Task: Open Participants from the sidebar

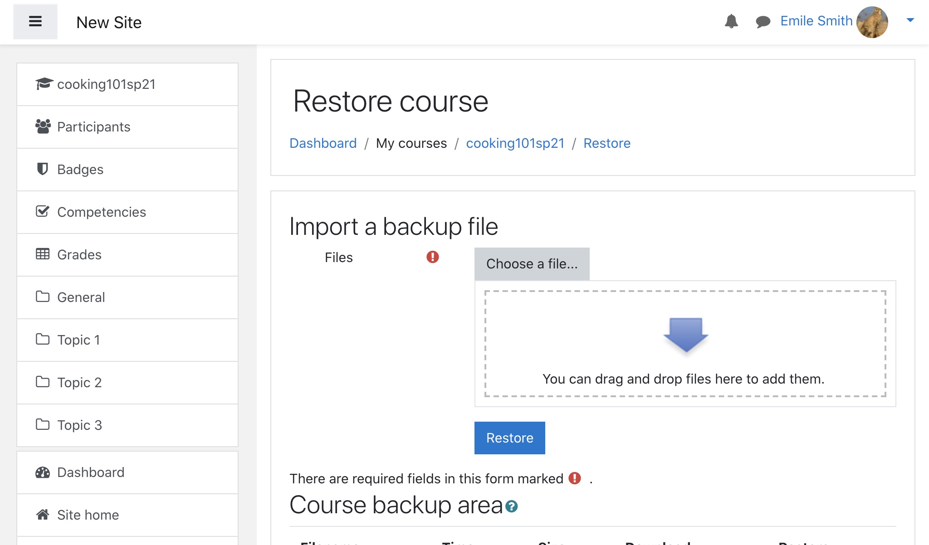Action: pyautogui.click(x=93, y=127)
